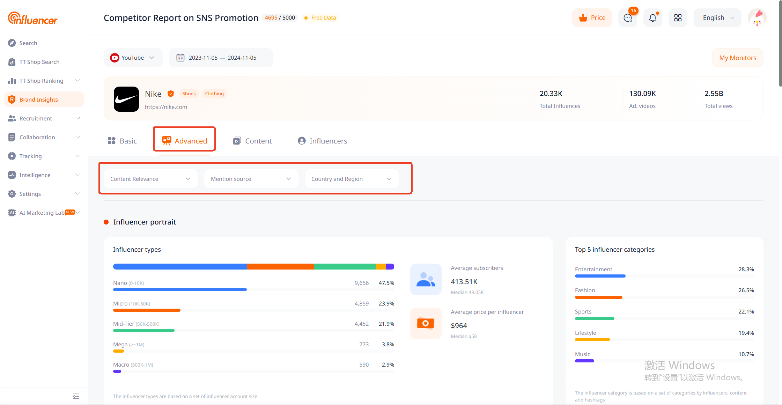Open the nike.com website link
This screenshot has height=405, width=782.
tap(166, 107)
